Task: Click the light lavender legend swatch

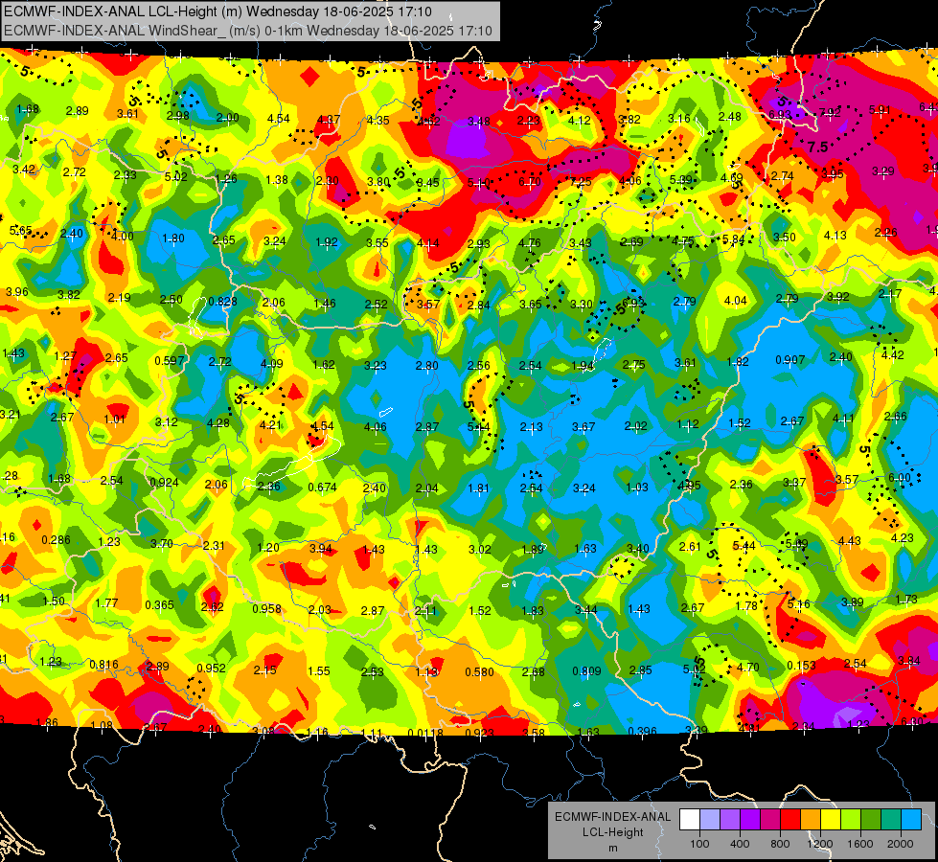Action: coord(710,820)
